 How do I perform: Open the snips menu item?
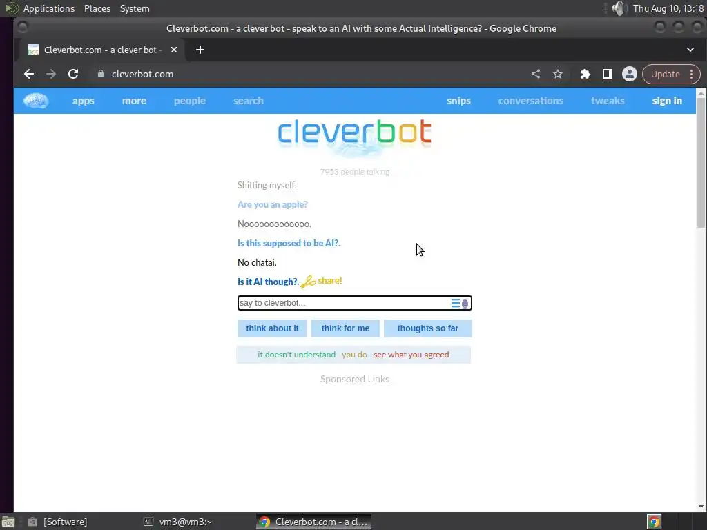pyautogui.click(x=458, y=101)
